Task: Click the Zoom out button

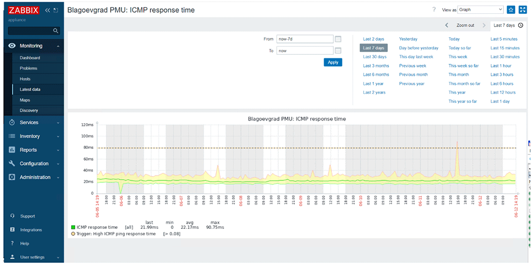Action: point(465,25)
